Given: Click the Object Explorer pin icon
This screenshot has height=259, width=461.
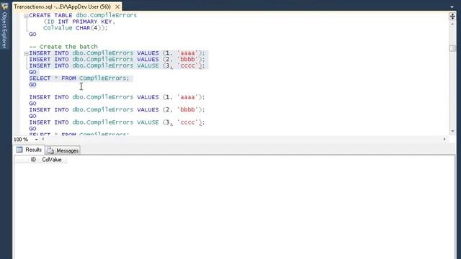Looking at the screenshot, I should click(x=4, y=6).
